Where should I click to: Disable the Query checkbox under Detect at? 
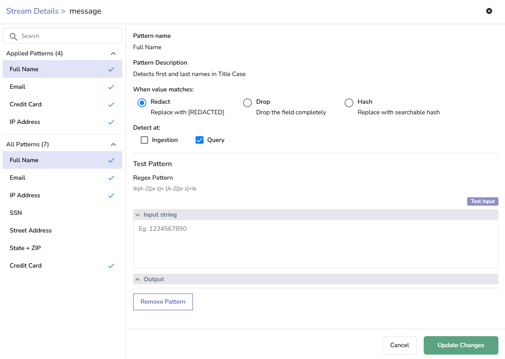pyautogui.click(x=200, y=140)
